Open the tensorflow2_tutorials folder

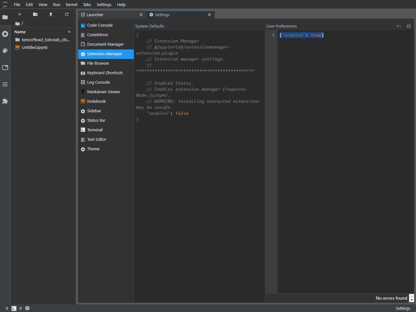click(x=45, y=40)
